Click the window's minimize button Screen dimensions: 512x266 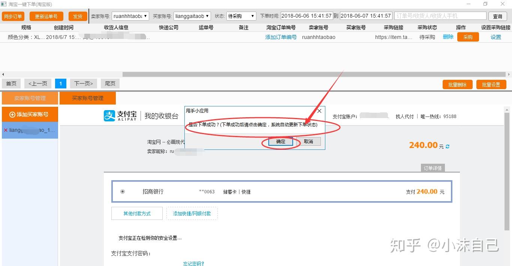pos(469,4)
